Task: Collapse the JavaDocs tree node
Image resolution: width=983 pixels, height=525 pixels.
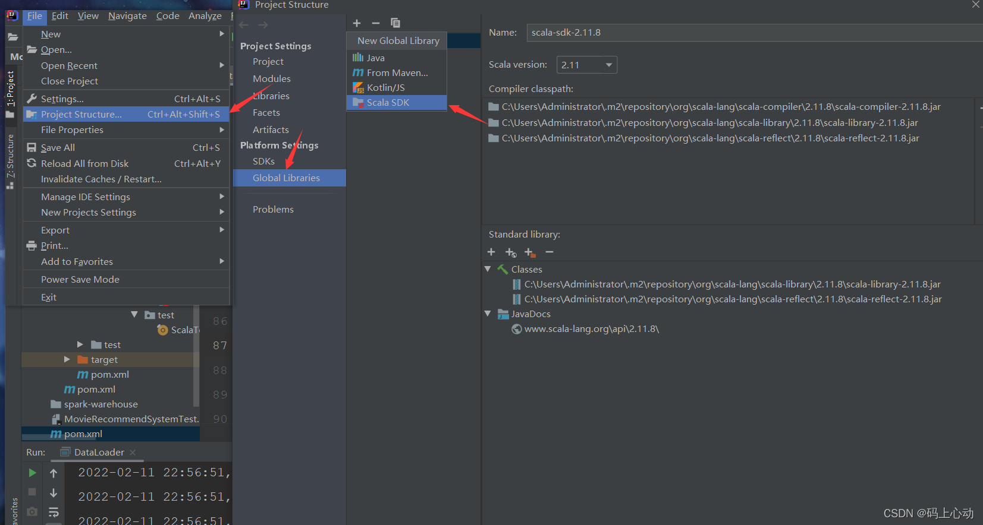Action: click(x=488, y=314)
